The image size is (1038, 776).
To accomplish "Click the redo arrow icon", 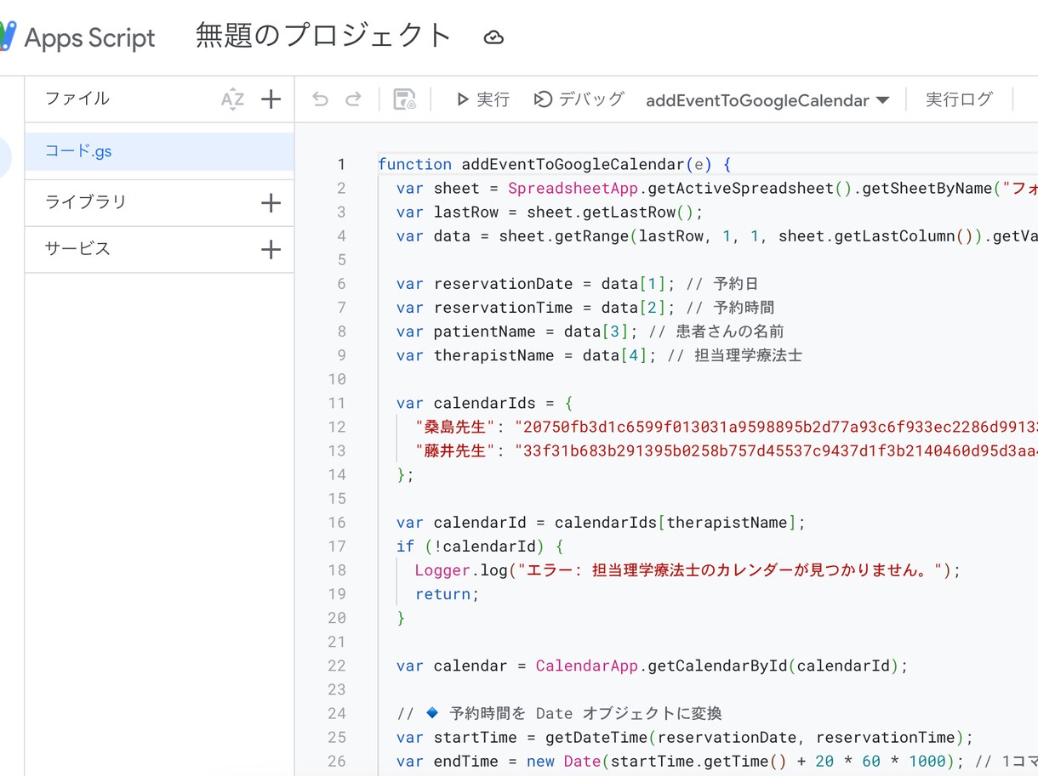I will 353,99.
